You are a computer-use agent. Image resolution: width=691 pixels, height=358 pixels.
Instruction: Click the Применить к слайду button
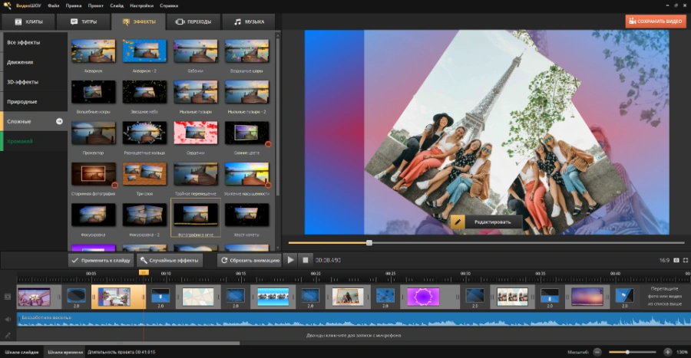101,261
